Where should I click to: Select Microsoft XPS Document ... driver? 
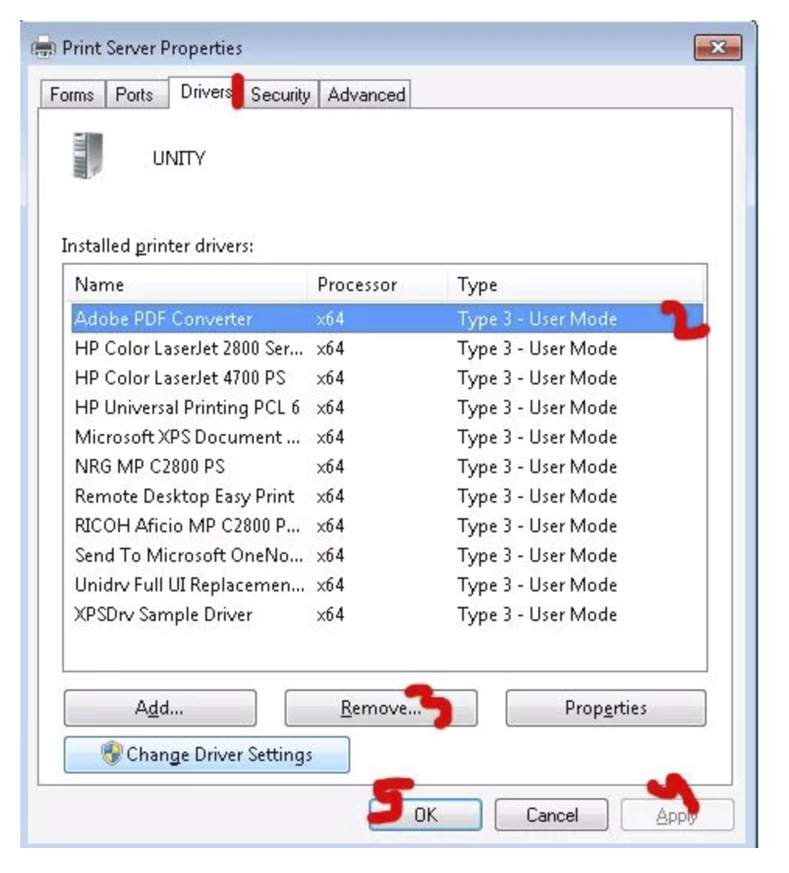[387, 436]
